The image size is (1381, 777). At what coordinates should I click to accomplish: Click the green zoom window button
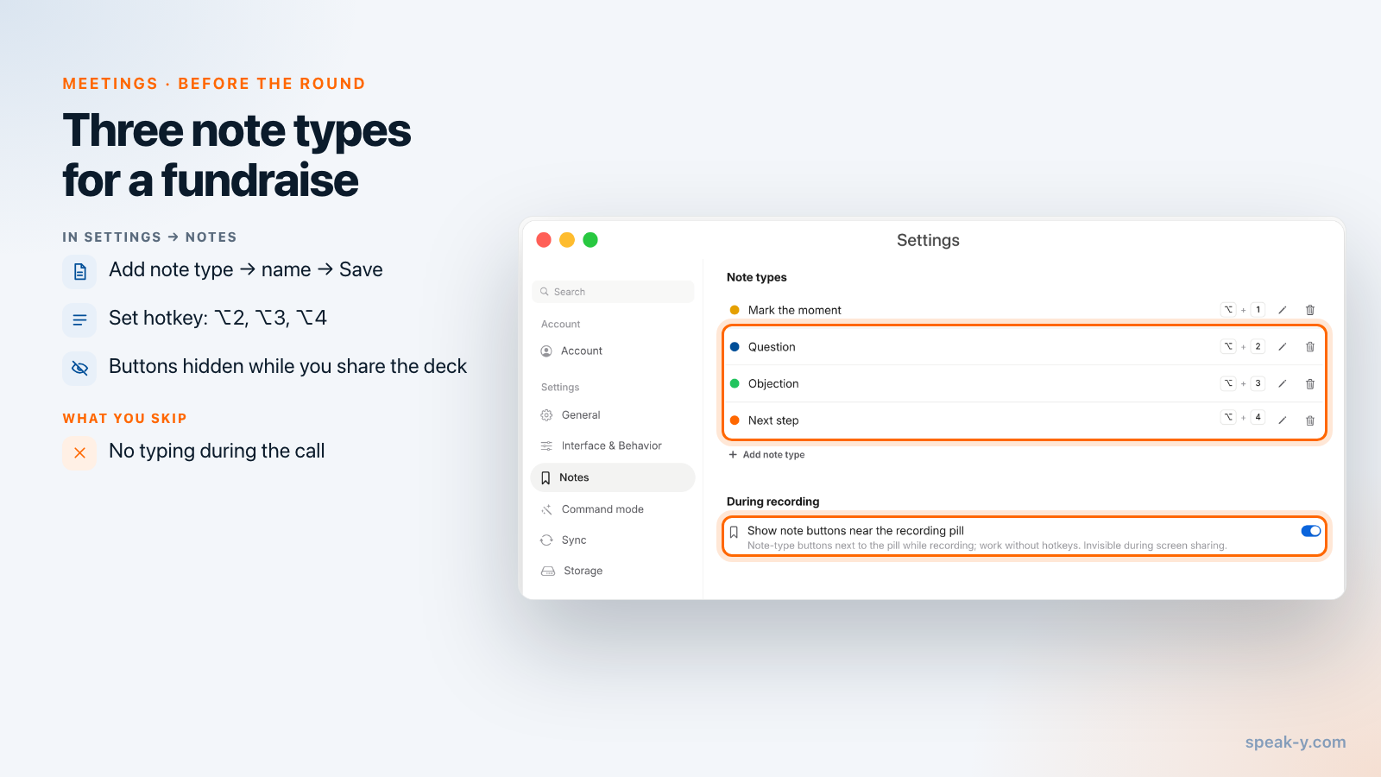point(590,240)
